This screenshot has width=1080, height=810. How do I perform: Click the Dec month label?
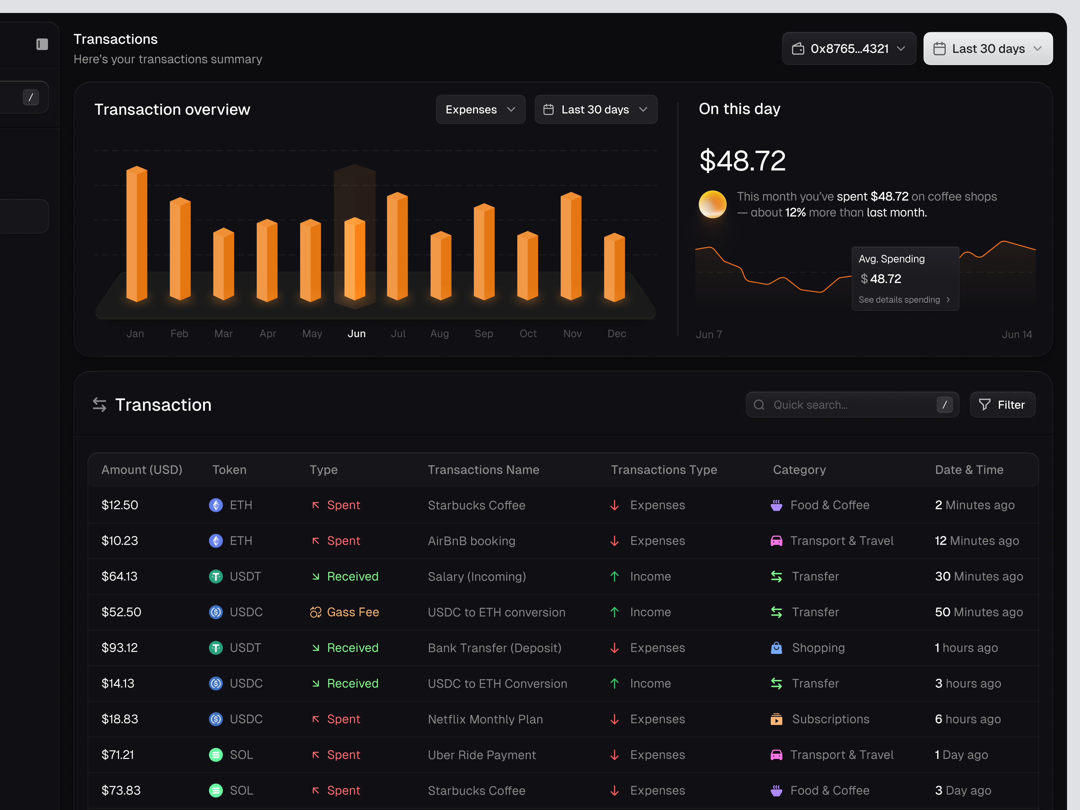click(617, 333)
